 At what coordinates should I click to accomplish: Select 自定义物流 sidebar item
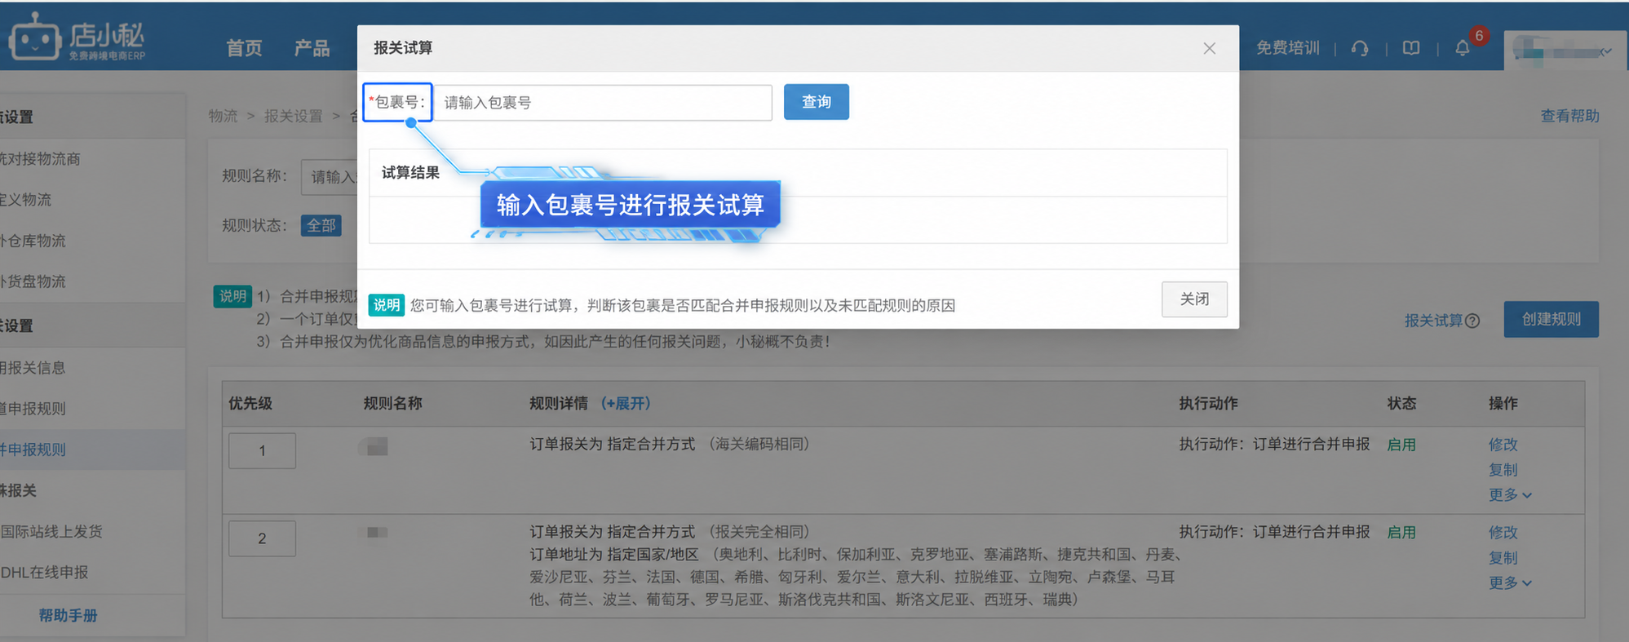point(26,199)
